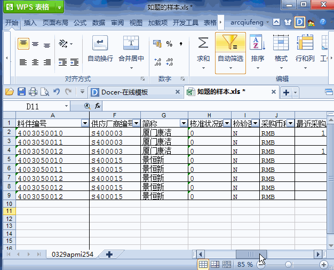Image resolution: width=334 pixels, height=270 pixels.
Task: Click the insert function fx icon
Action: (x=97, y=106)
